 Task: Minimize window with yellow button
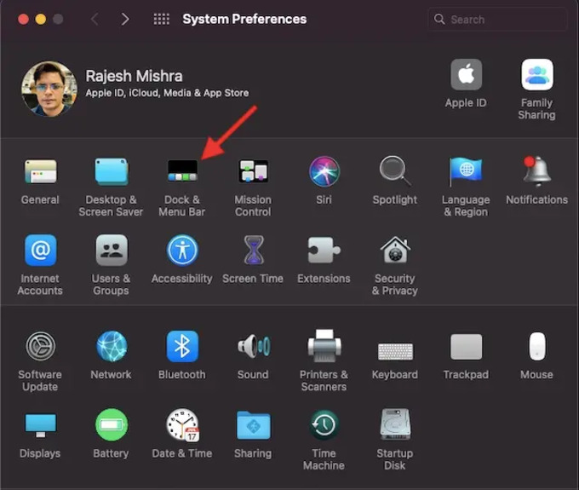[x=41, y=19]
